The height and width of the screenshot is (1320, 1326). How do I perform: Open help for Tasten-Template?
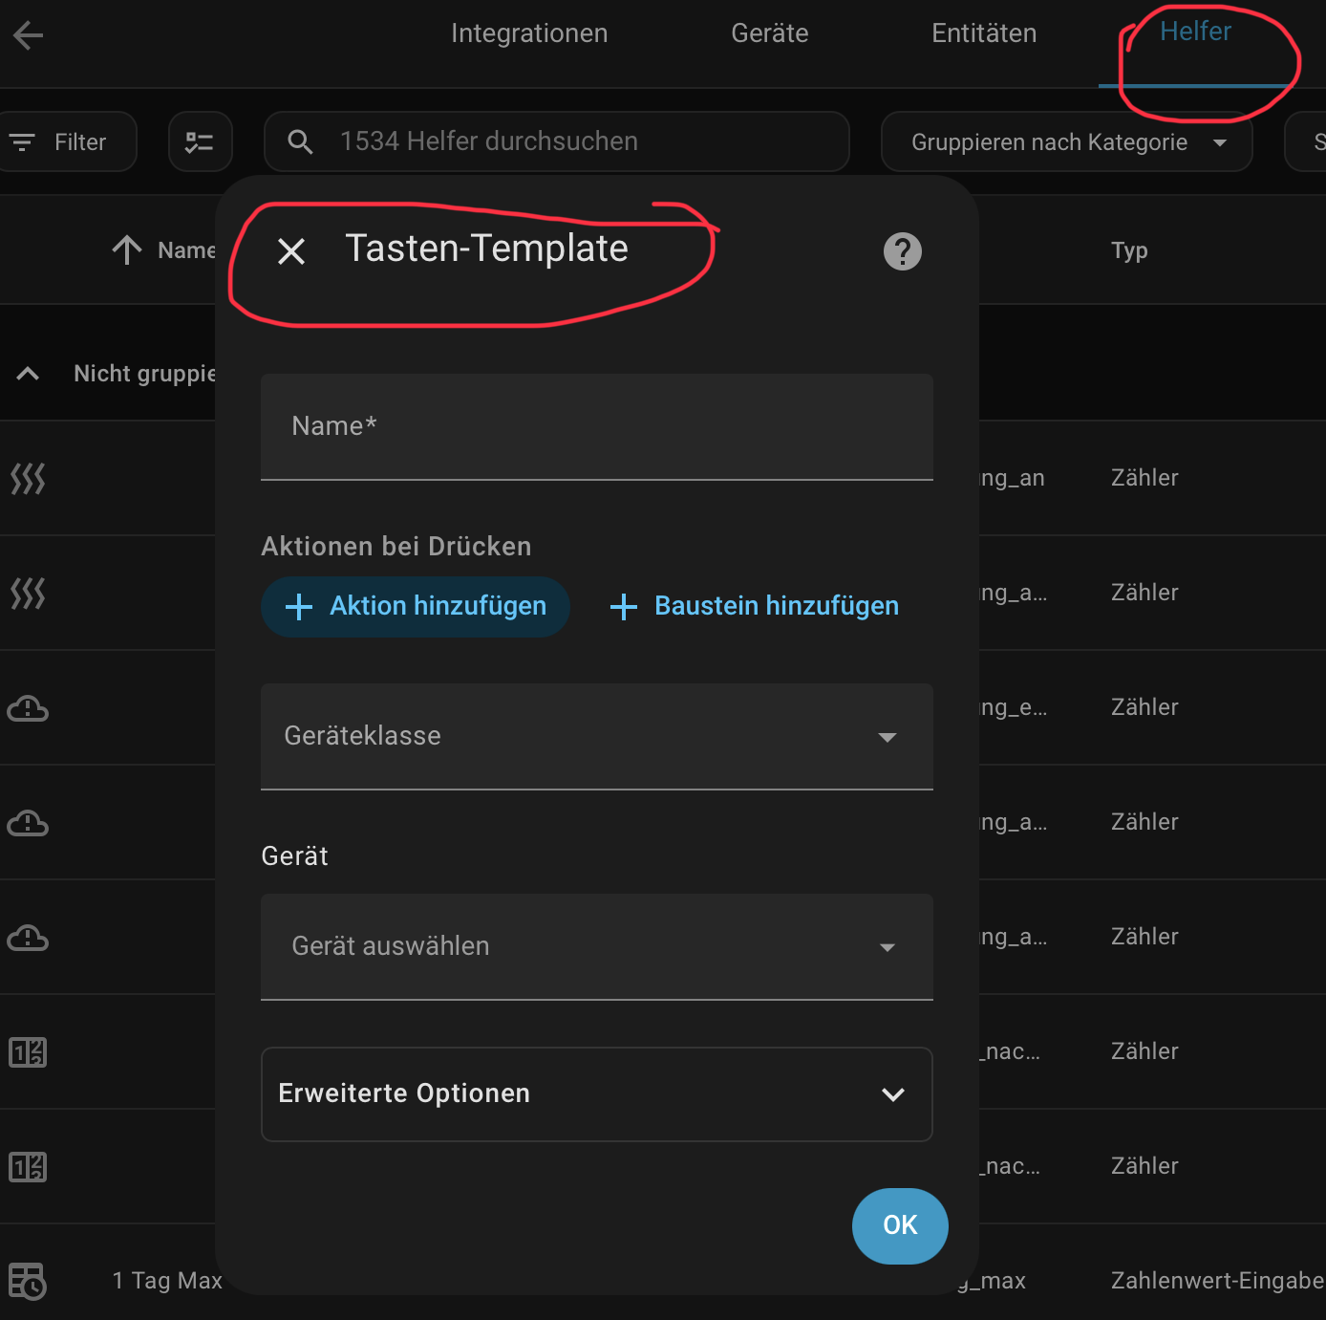pos(902,251)
